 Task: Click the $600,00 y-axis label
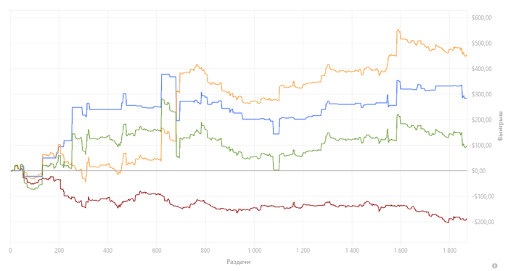coord(482,18)
